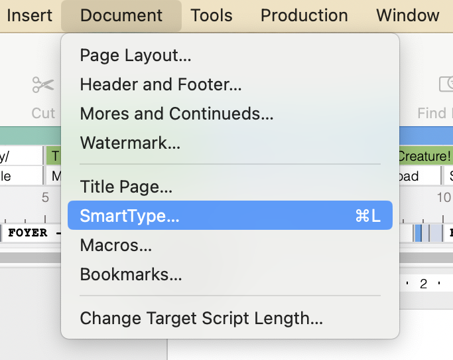This screenshot has width=453, height=360.
Task: Click the Find icon in toolbar
Action: (444, 85)
